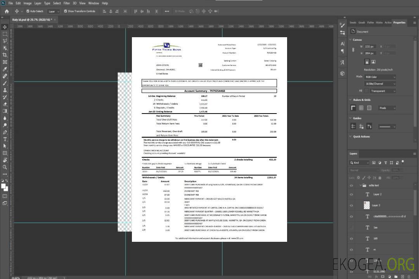The height and width of the screenshot is (279, 419).
Task: Open the Character panel icon
Action: [x=343, y=43]
